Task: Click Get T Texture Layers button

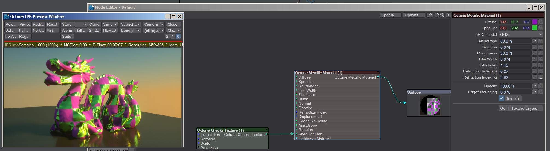Action: click(x=521, y=108)
